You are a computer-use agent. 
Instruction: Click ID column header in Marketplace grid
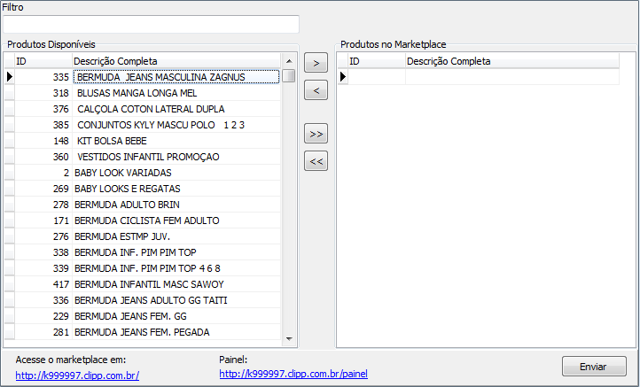click(x=375, y=61)
